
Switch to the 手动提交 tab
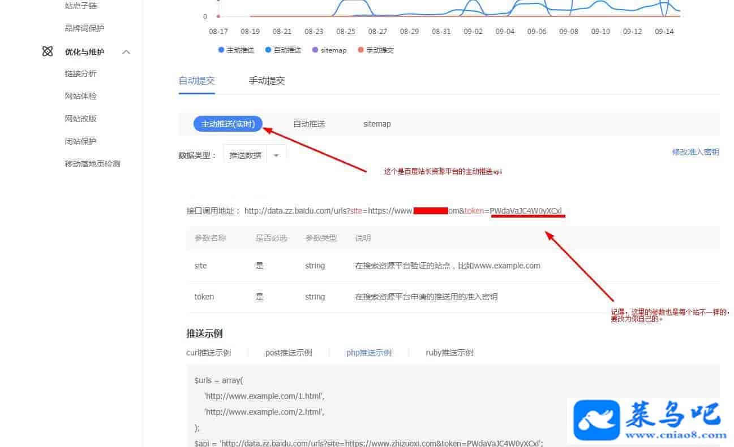(x=267, y=80)
